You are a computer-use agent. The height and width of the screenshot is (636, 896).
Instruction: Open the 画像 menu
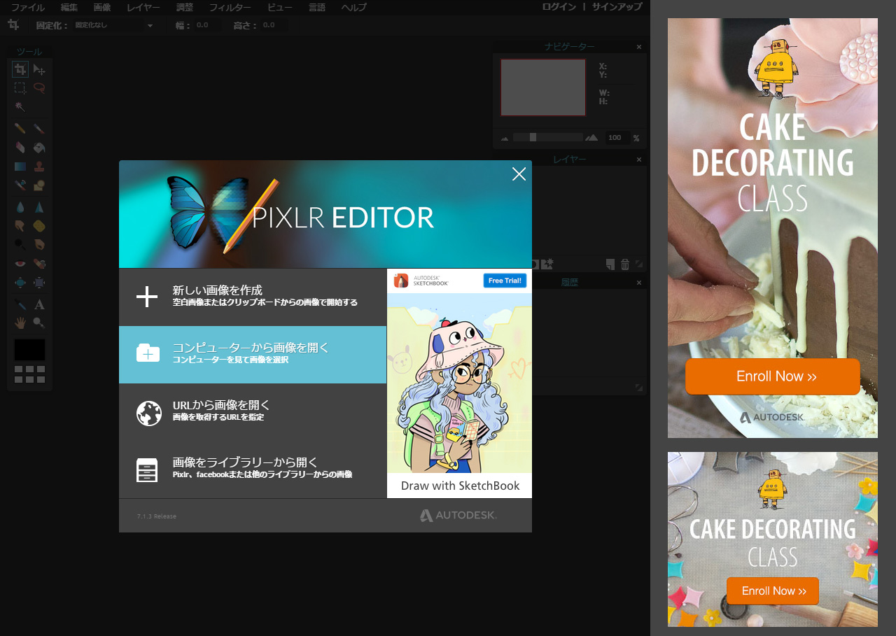pyautogui.click(x=102, y=8)
